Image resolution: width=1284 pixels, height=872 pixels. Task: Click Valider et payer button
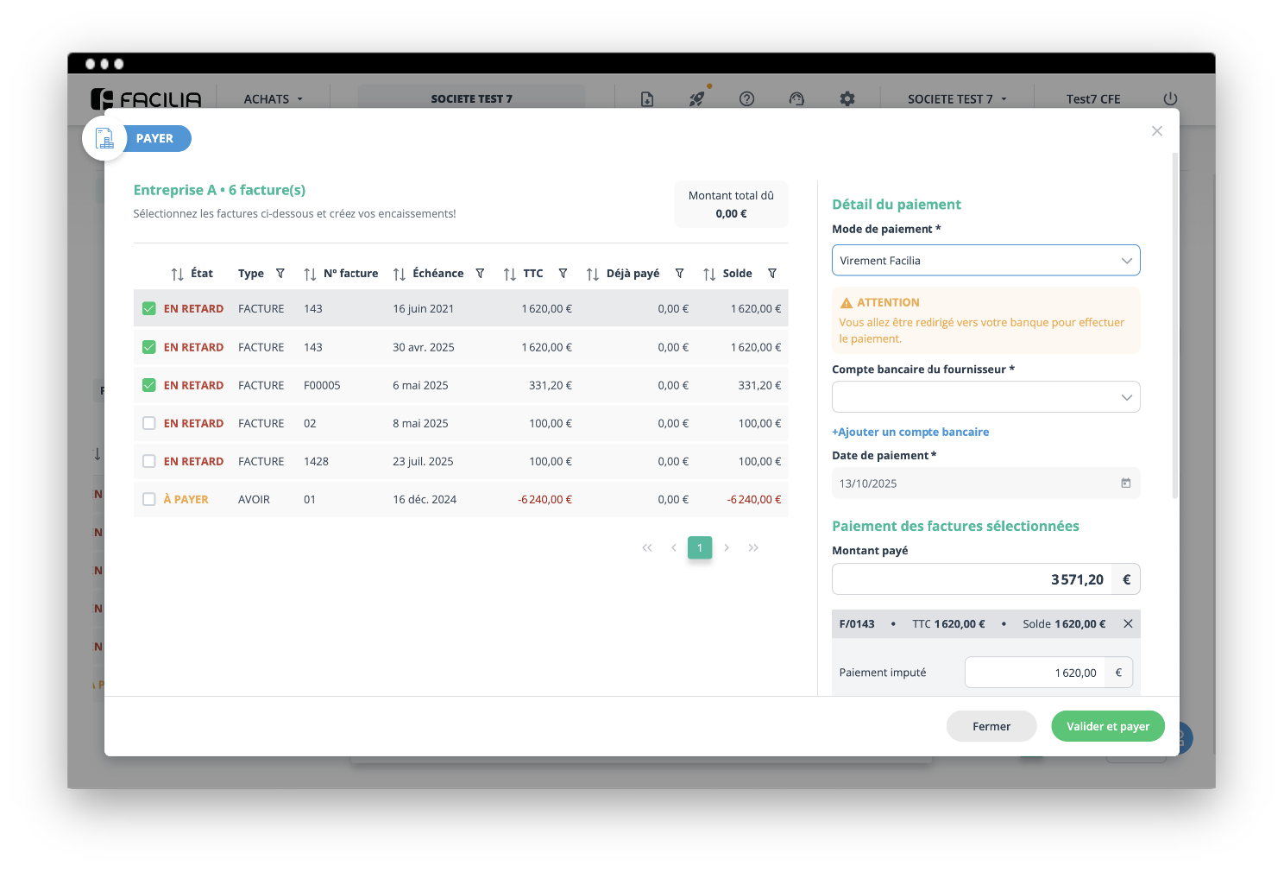(x=1107, y=726)
